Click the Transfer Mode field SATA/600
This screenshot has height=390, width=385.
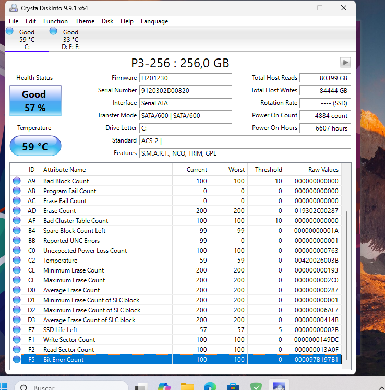185,116
